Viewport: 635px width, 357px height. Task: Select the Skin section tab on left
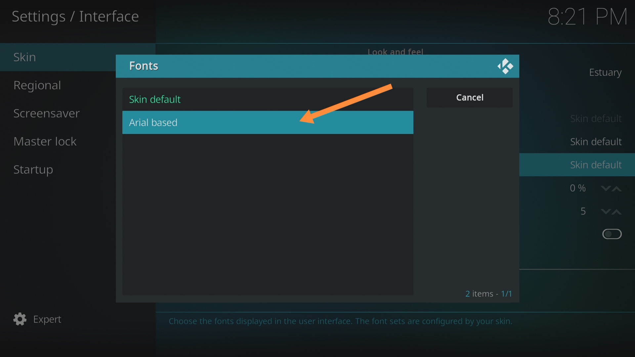[57, 57]
